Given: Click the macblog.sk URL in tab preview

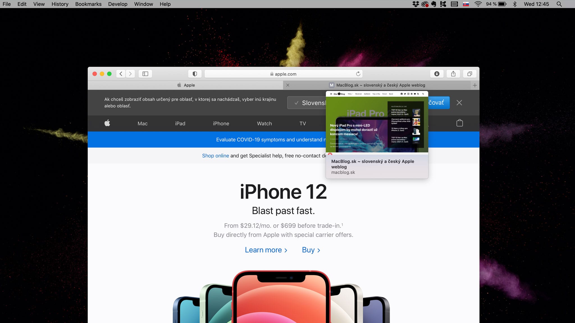Looking at the screenshot, I should [343, 172].
